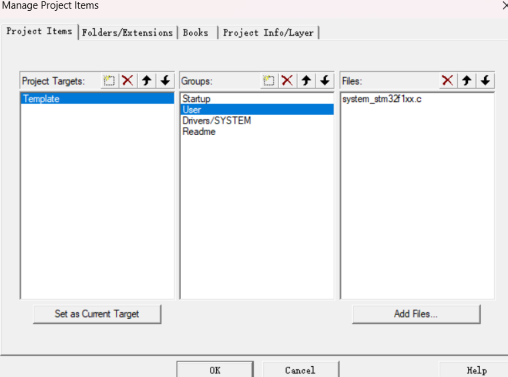Select the Template target

tap(97, 99)
